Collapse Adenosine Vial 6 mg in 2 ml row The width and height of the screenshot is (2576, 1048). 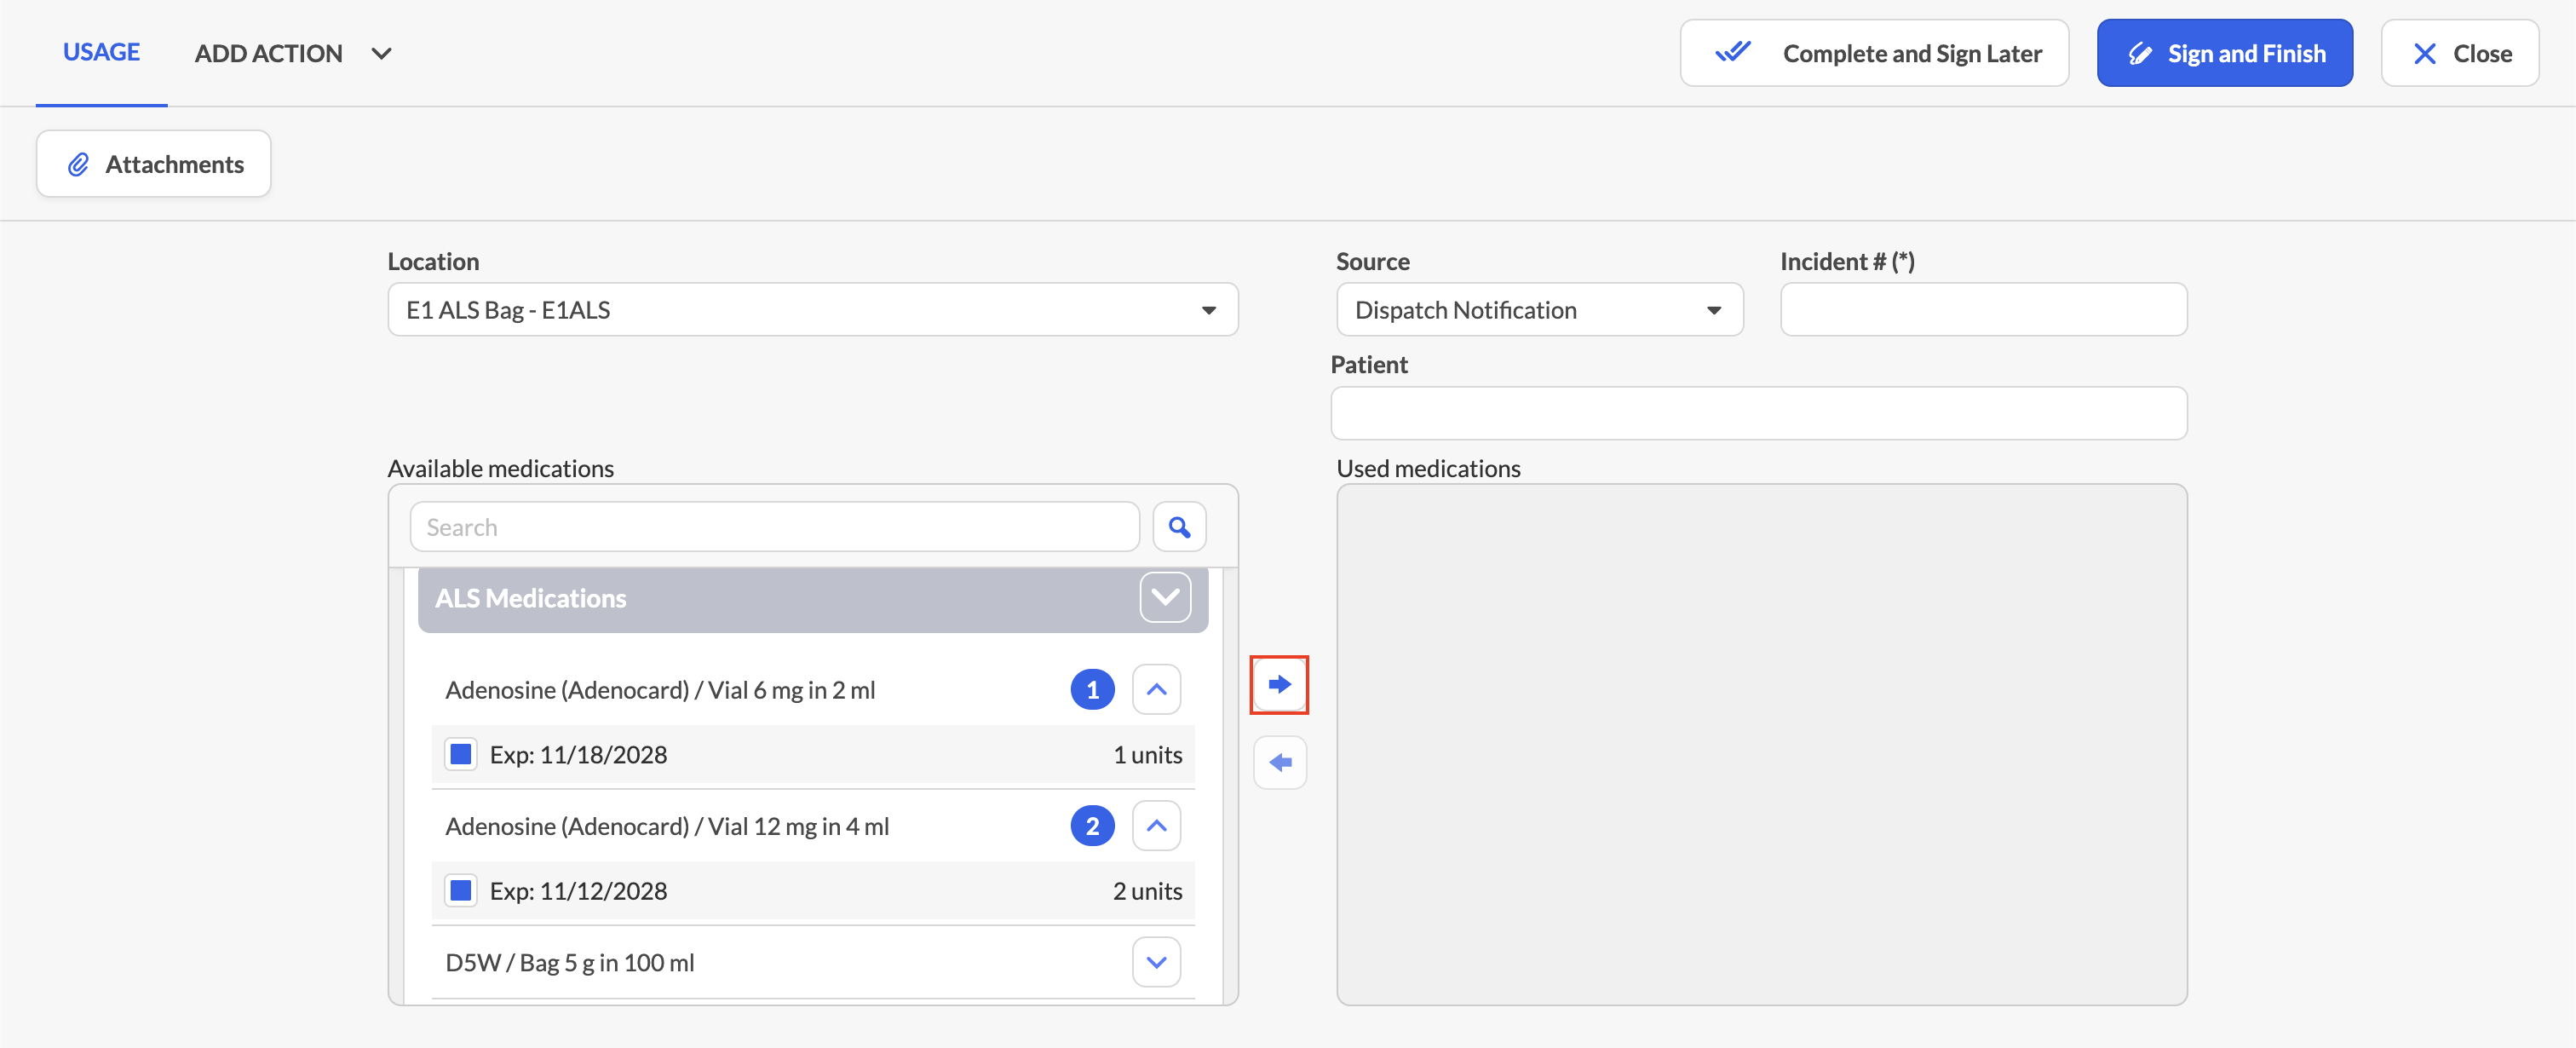[1156, 690]
